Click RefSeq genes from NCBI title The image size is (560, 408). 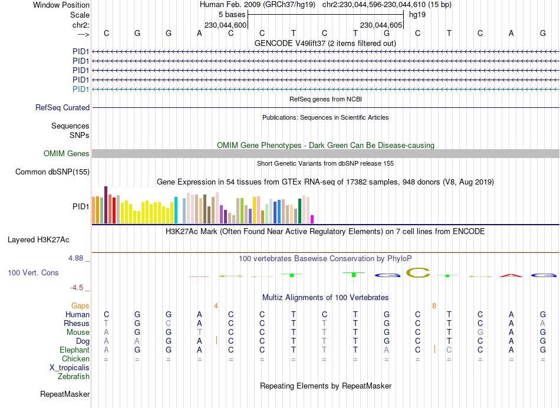pos(326,99)
